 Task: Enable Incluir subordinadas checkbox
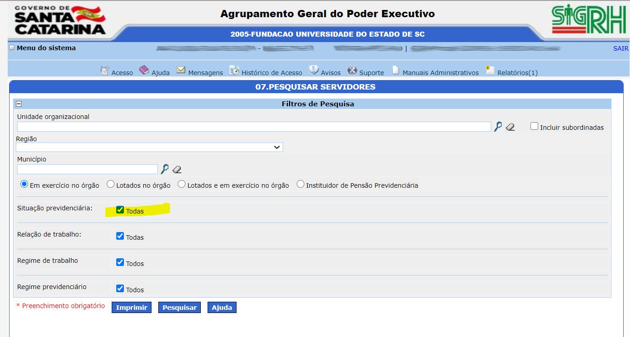click(x=534, y=127)
